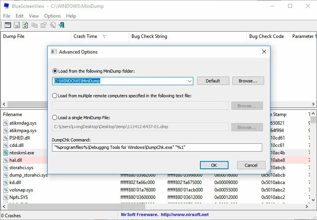Screen dimensions: 317x220
Task: Click kd.dll time stamp 0x5010abca
Action: point(273,182)
